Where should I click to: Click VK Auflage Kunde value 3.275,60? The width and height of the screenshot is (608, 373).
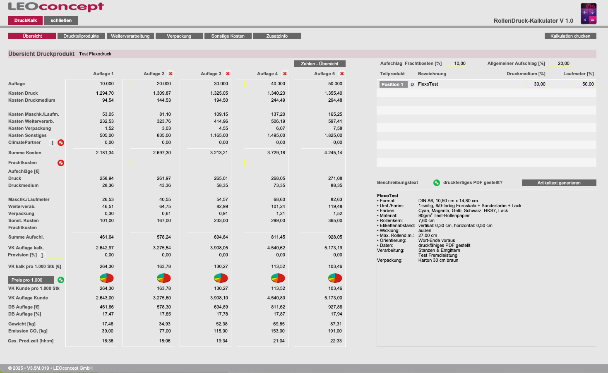click(x=162, y=298)
